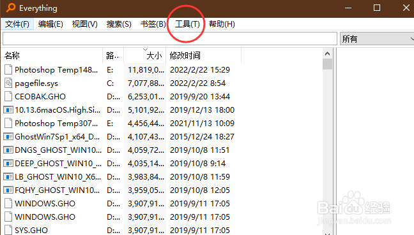Click the search input field
414x235 pixels.
[170, 39]
